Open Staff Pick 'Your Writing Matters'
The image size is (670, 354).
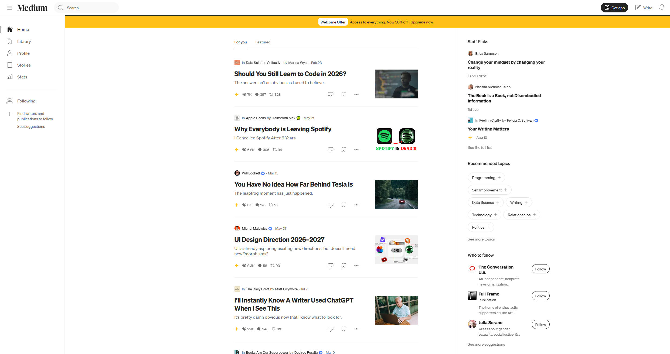click(x=488, y=129)
